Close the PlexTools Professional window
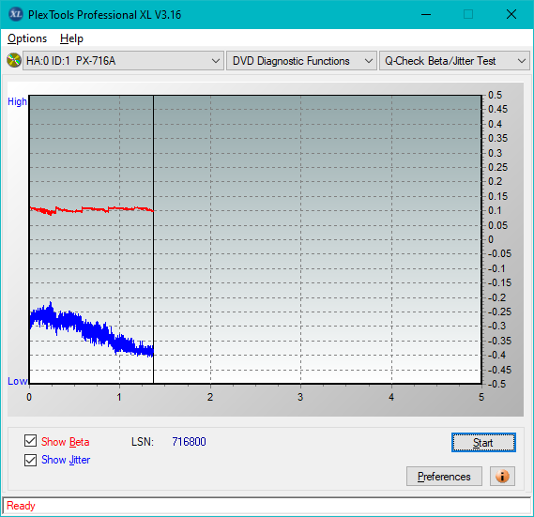 coord(511,14)
